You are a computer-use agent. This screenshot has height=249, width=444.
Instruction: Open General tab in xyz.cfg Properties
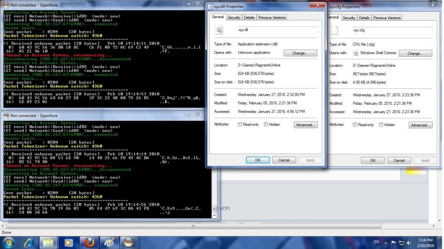333,17
